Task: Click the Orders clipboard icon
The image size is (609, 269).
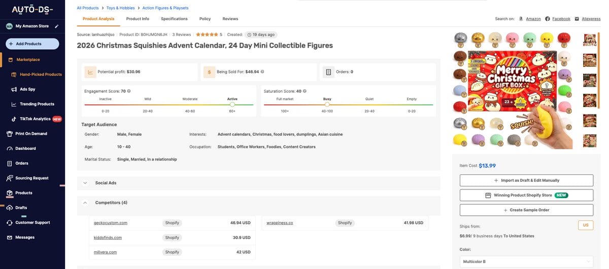Action: [10, 163]
